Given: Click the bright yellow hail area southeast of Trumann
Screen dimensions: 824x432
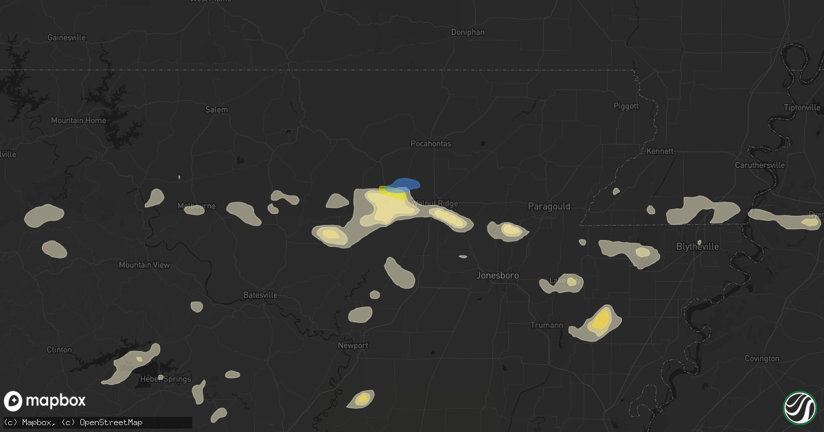Looking at the screenshot, I should [x=601, y=319].
